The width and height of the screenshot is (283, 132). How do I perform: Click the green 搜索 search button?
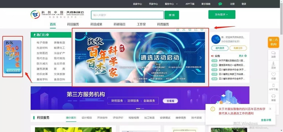pyautogui.click(x=172, y=15)
